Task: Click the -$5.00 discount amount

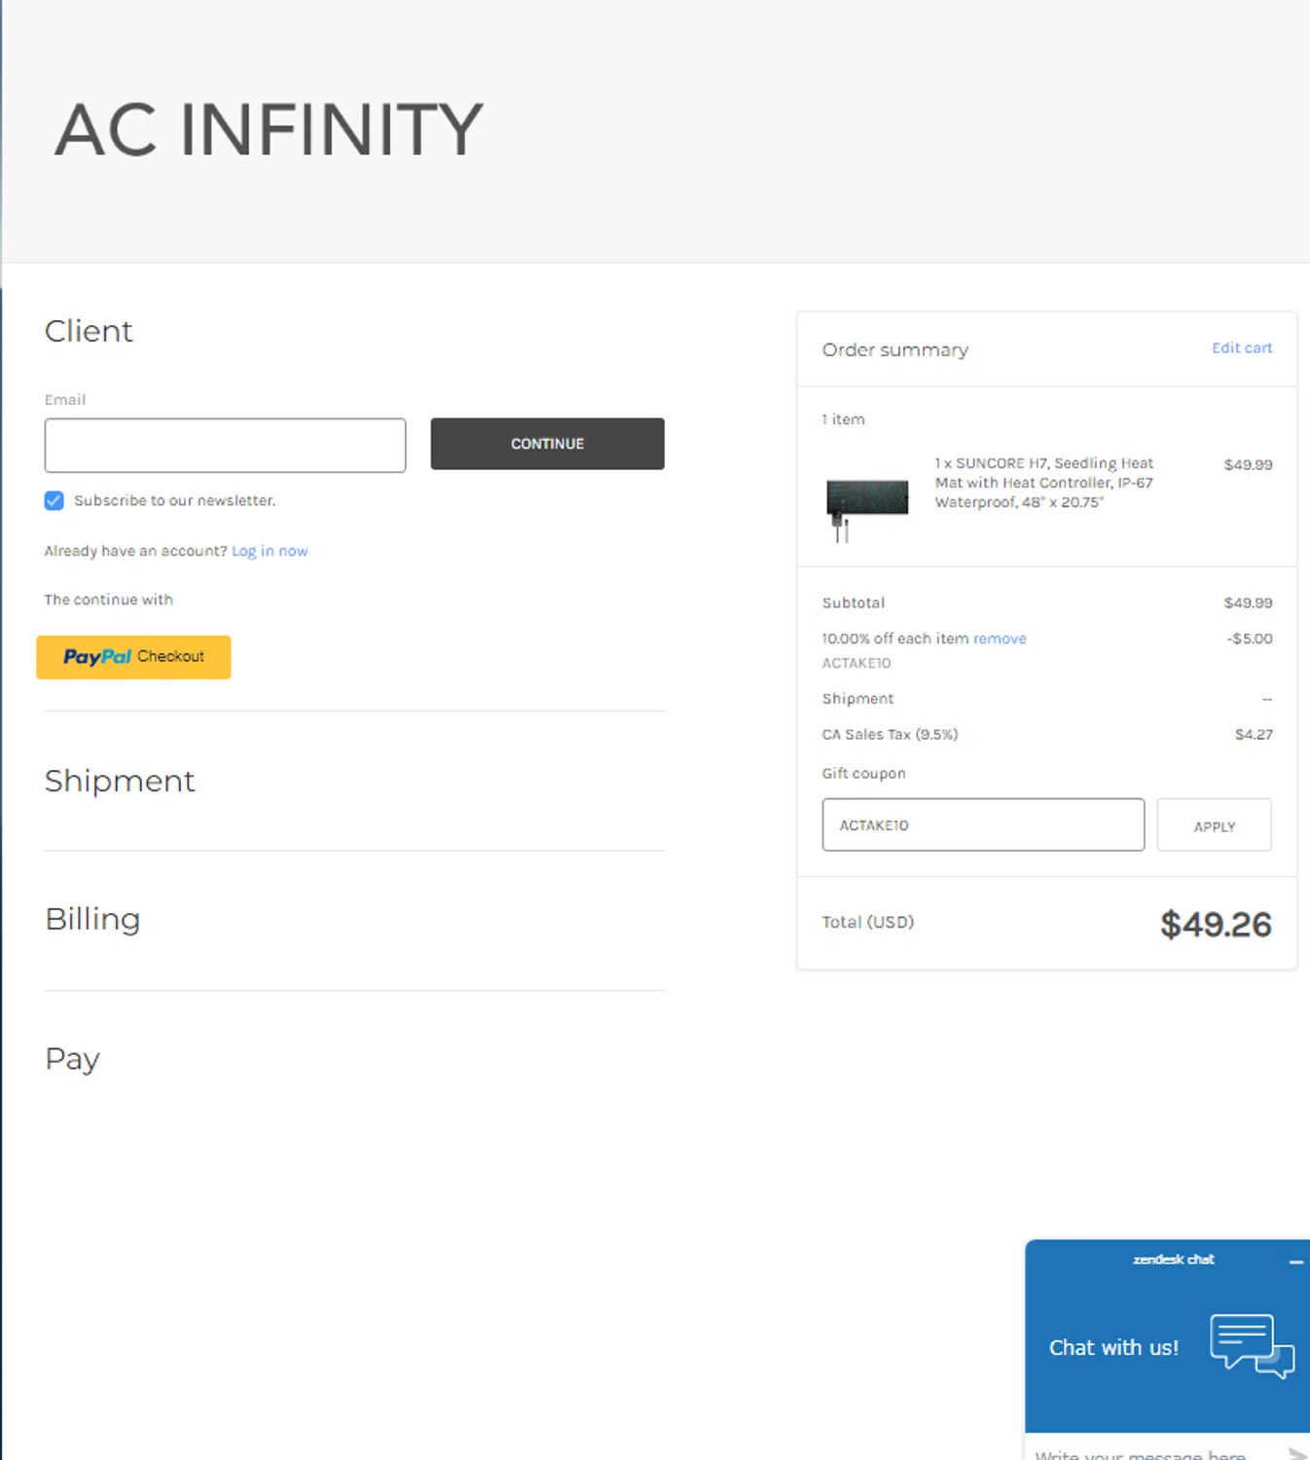Action: (1250, 639)
